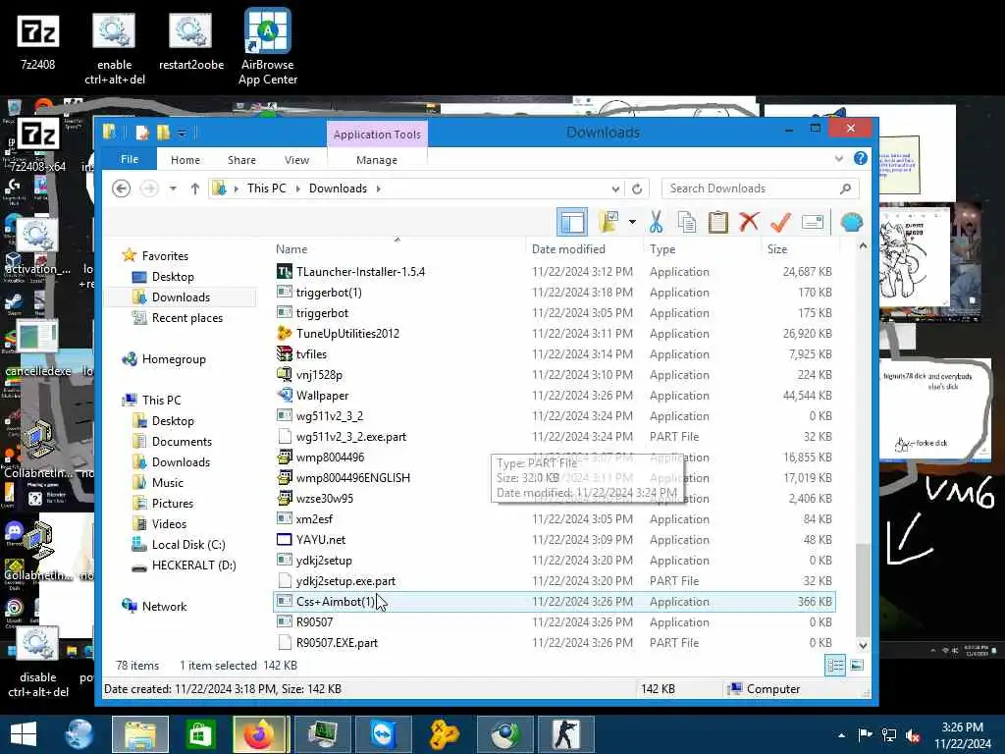Screen dimensions: 1005x754
Task: Refresh the Downloads folder
Action: pyautogui.click(x=636, y=188)
